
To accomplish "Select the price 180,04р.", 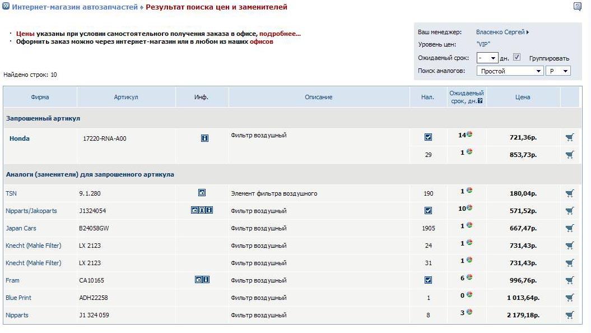I will click(x=523, y=193).
